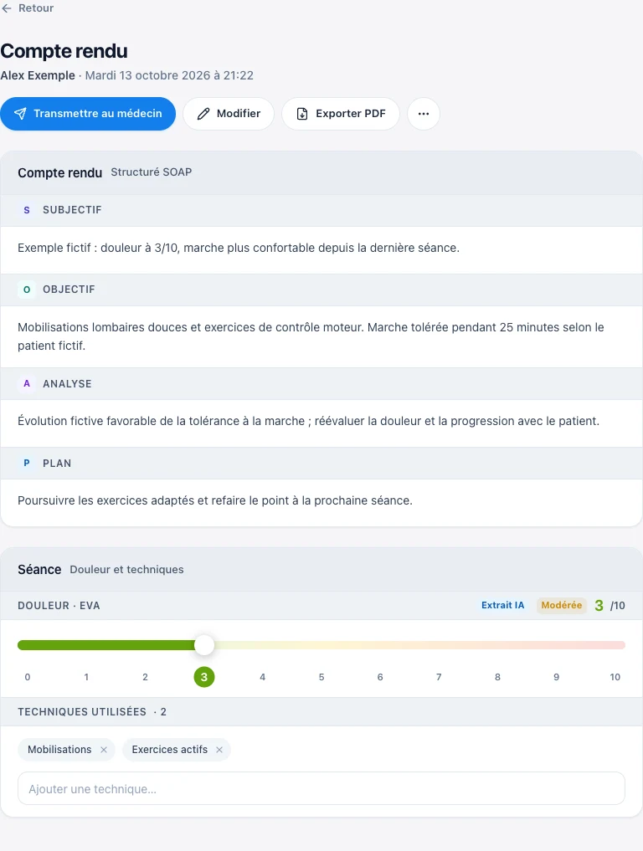Set pain scale to 10
The width and height of the screenshot is (643, 851).
615,677
